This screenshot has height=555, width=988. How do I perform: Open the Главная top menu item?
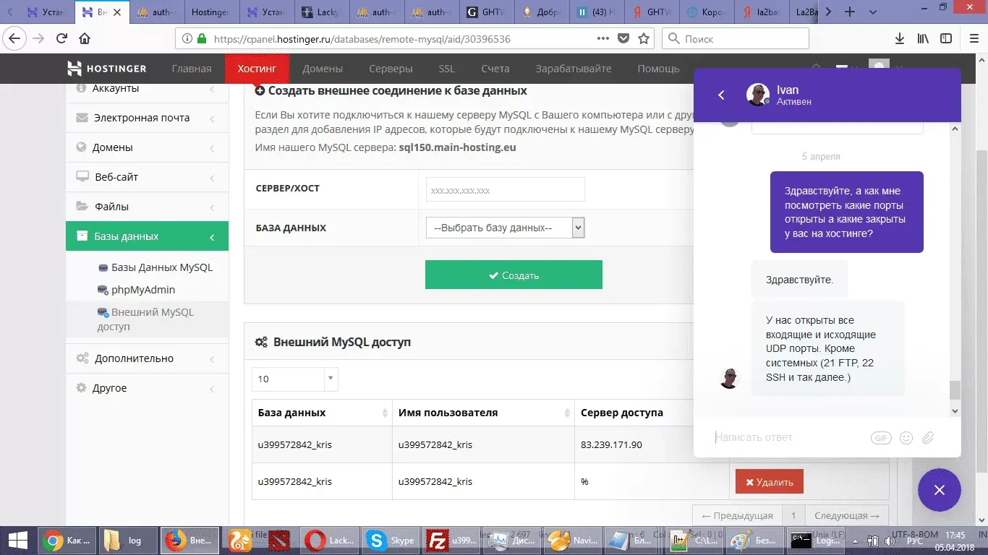point(192,69)
